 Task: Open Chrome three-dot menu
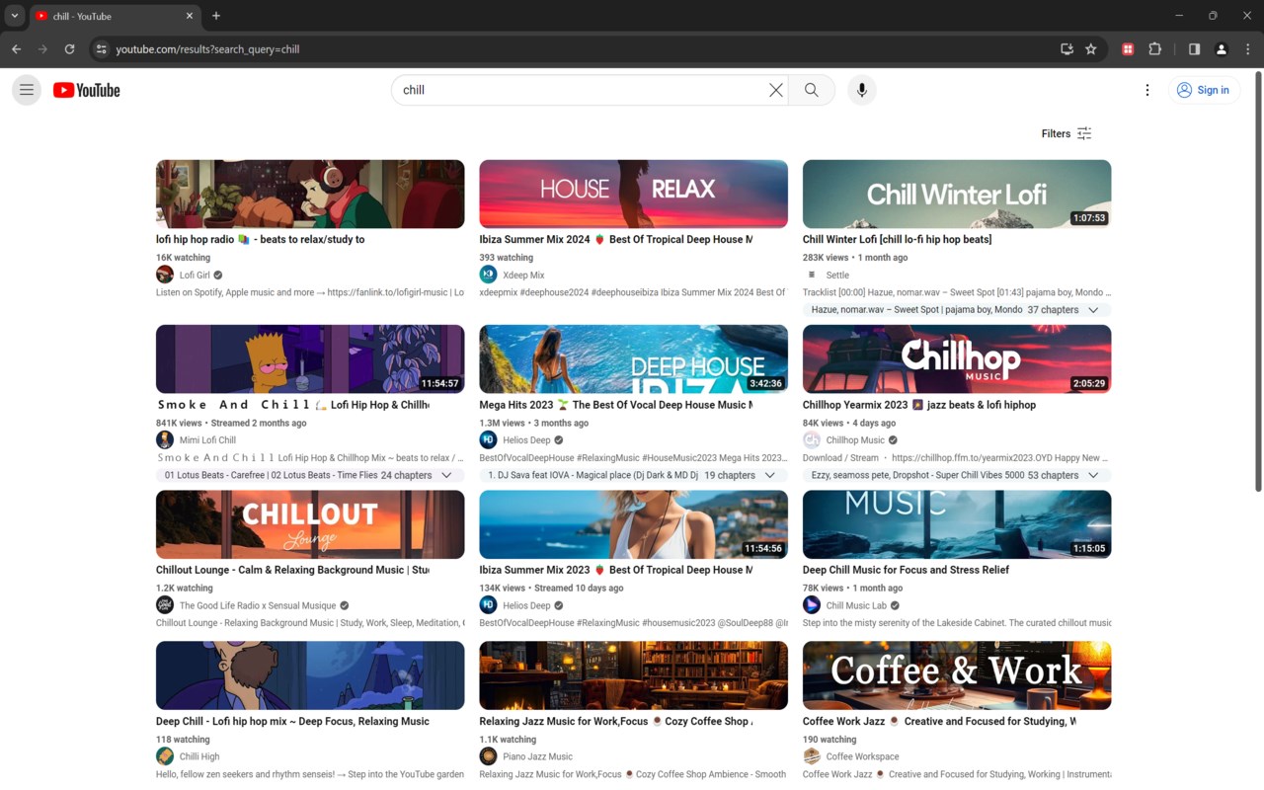point(1248,49)
